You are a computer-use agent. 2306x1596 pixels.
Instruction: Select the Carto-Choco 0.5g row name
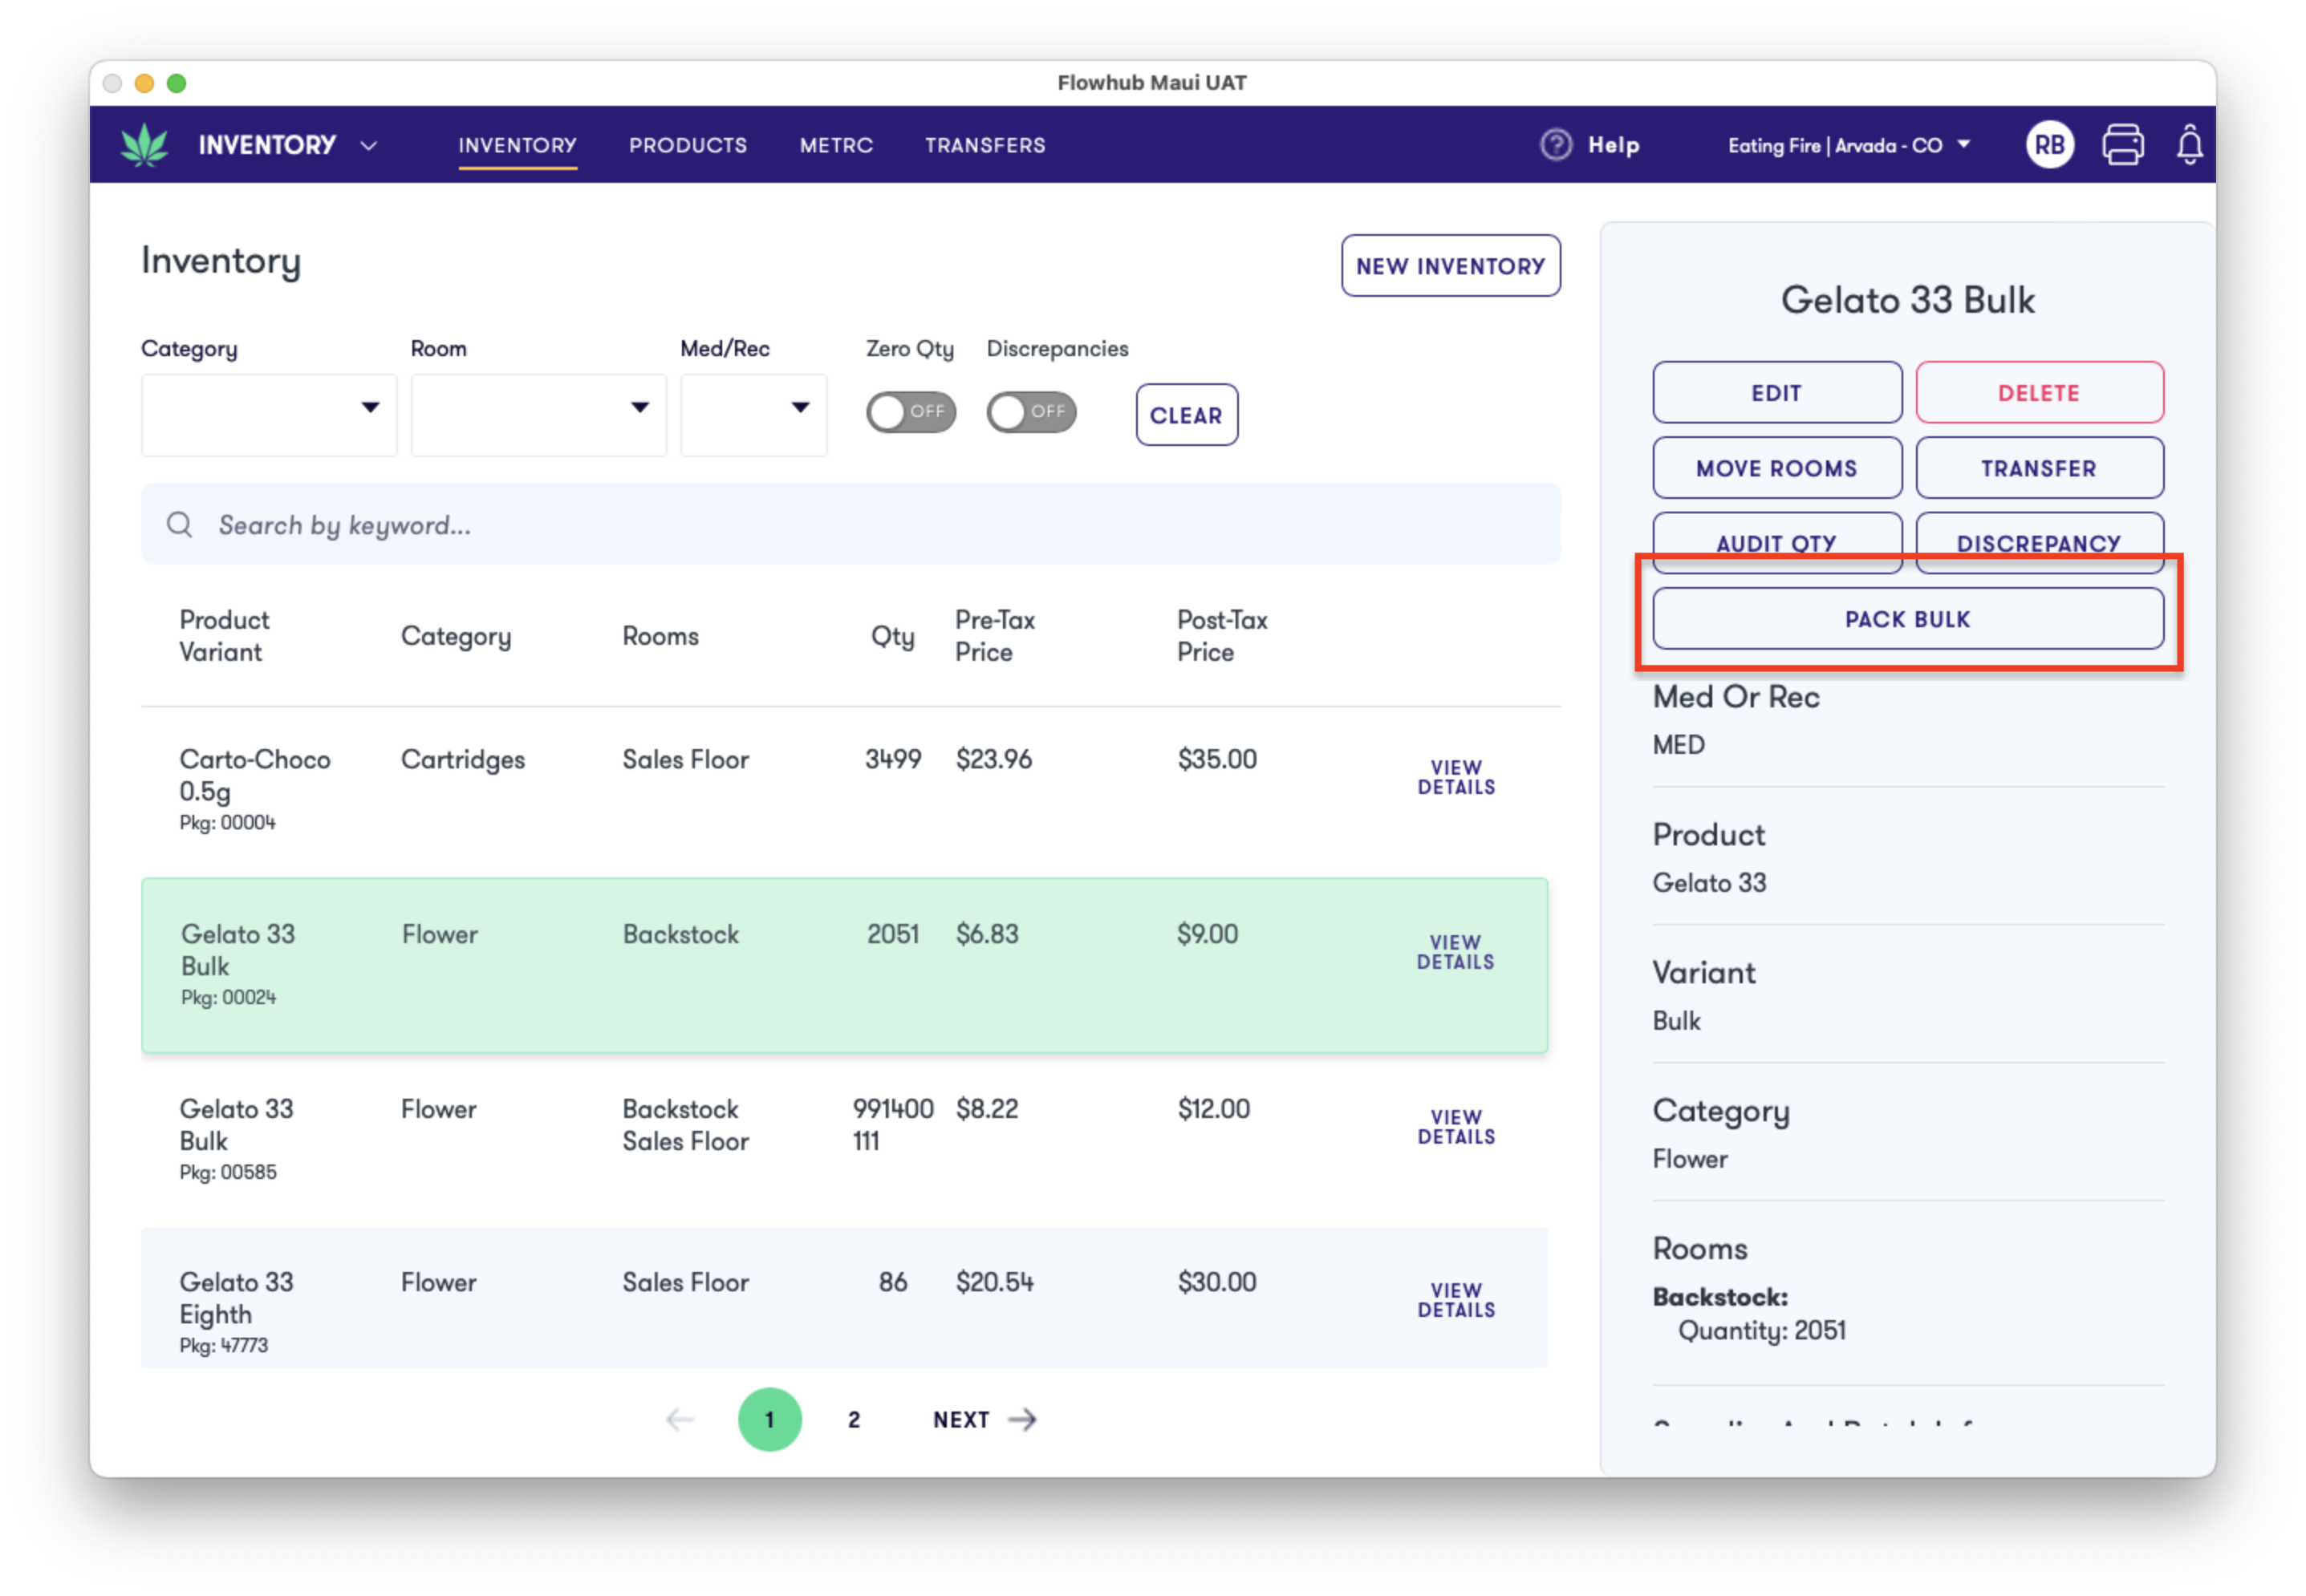coord(254,775)
